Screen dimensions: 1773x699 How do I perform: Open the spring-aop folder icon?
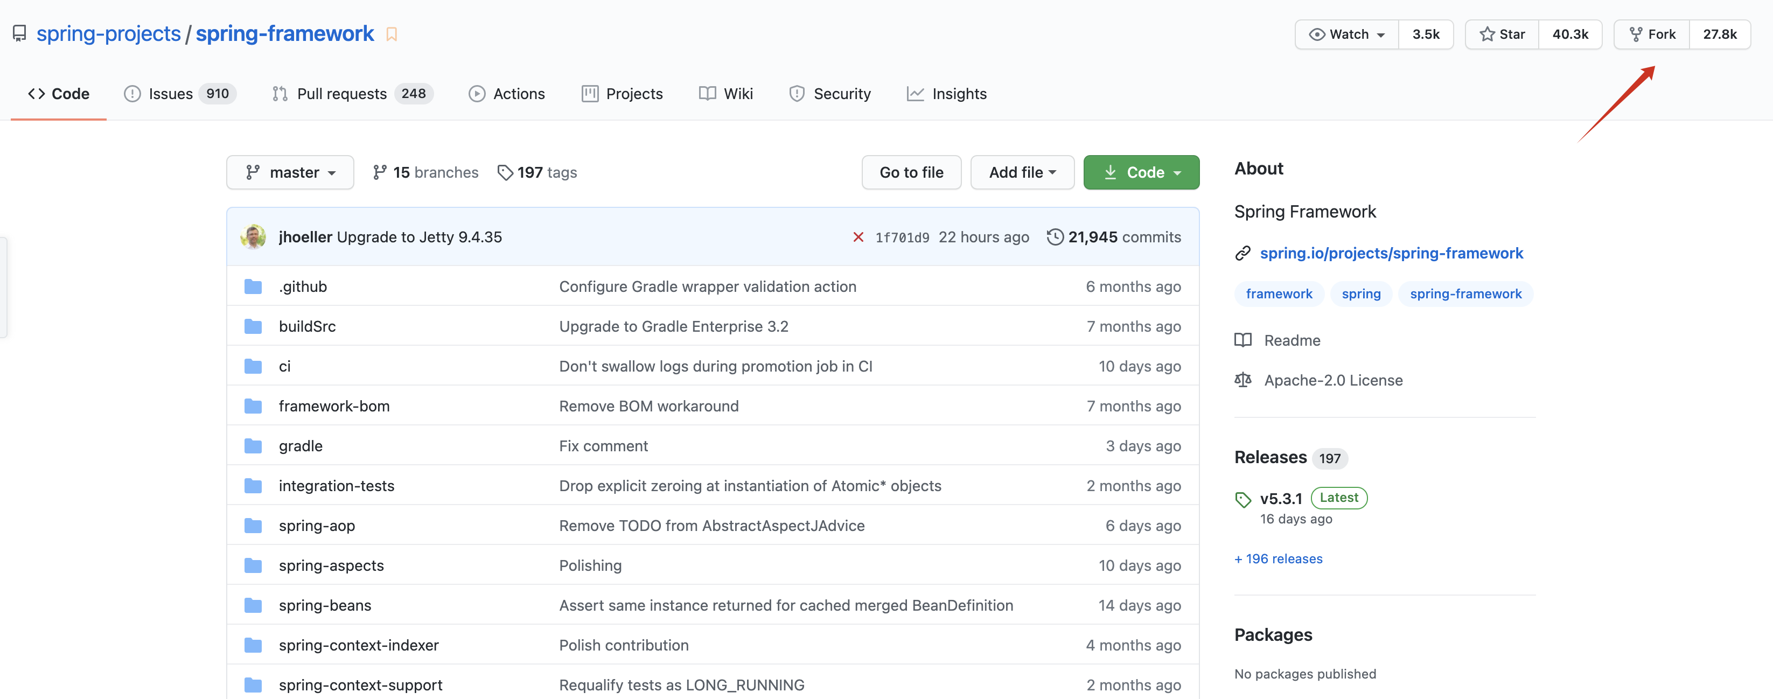pos(253,526)
